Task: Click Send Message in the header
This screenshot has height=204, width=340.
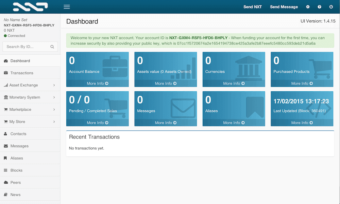Action: click(x=284, y=7)
